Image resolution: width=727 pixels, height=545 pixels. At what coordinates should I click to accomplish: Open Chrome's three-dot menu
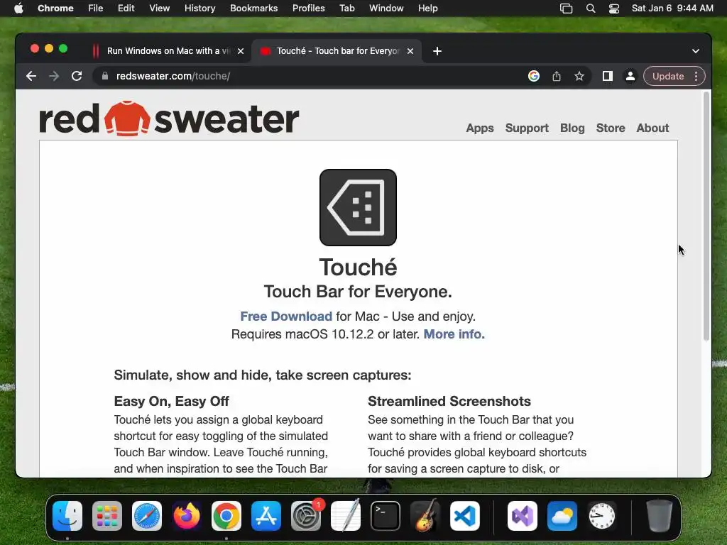(696, 76)
